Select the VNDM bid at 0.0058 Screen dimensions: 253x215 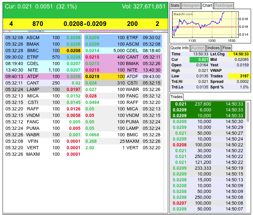[x=43, y=115]
